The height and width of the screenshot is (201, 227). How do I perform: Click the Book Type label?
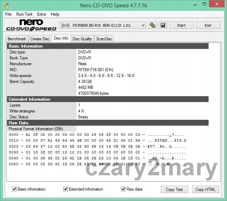click(19, 58)
